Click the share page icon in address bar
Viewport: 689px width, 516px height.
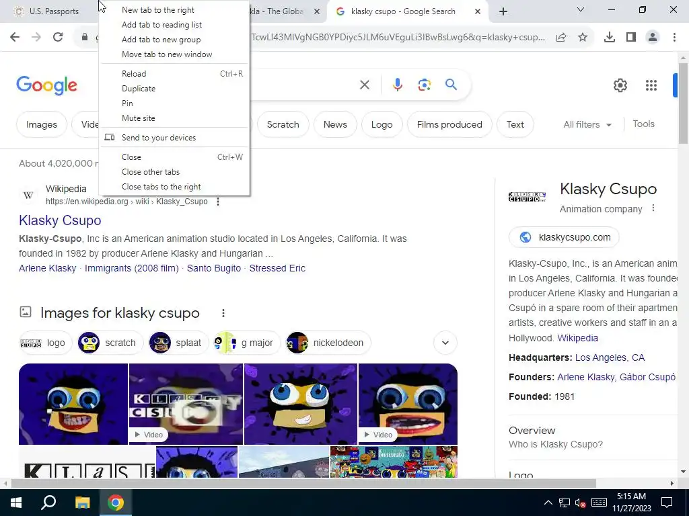click(x=561, y=38)
